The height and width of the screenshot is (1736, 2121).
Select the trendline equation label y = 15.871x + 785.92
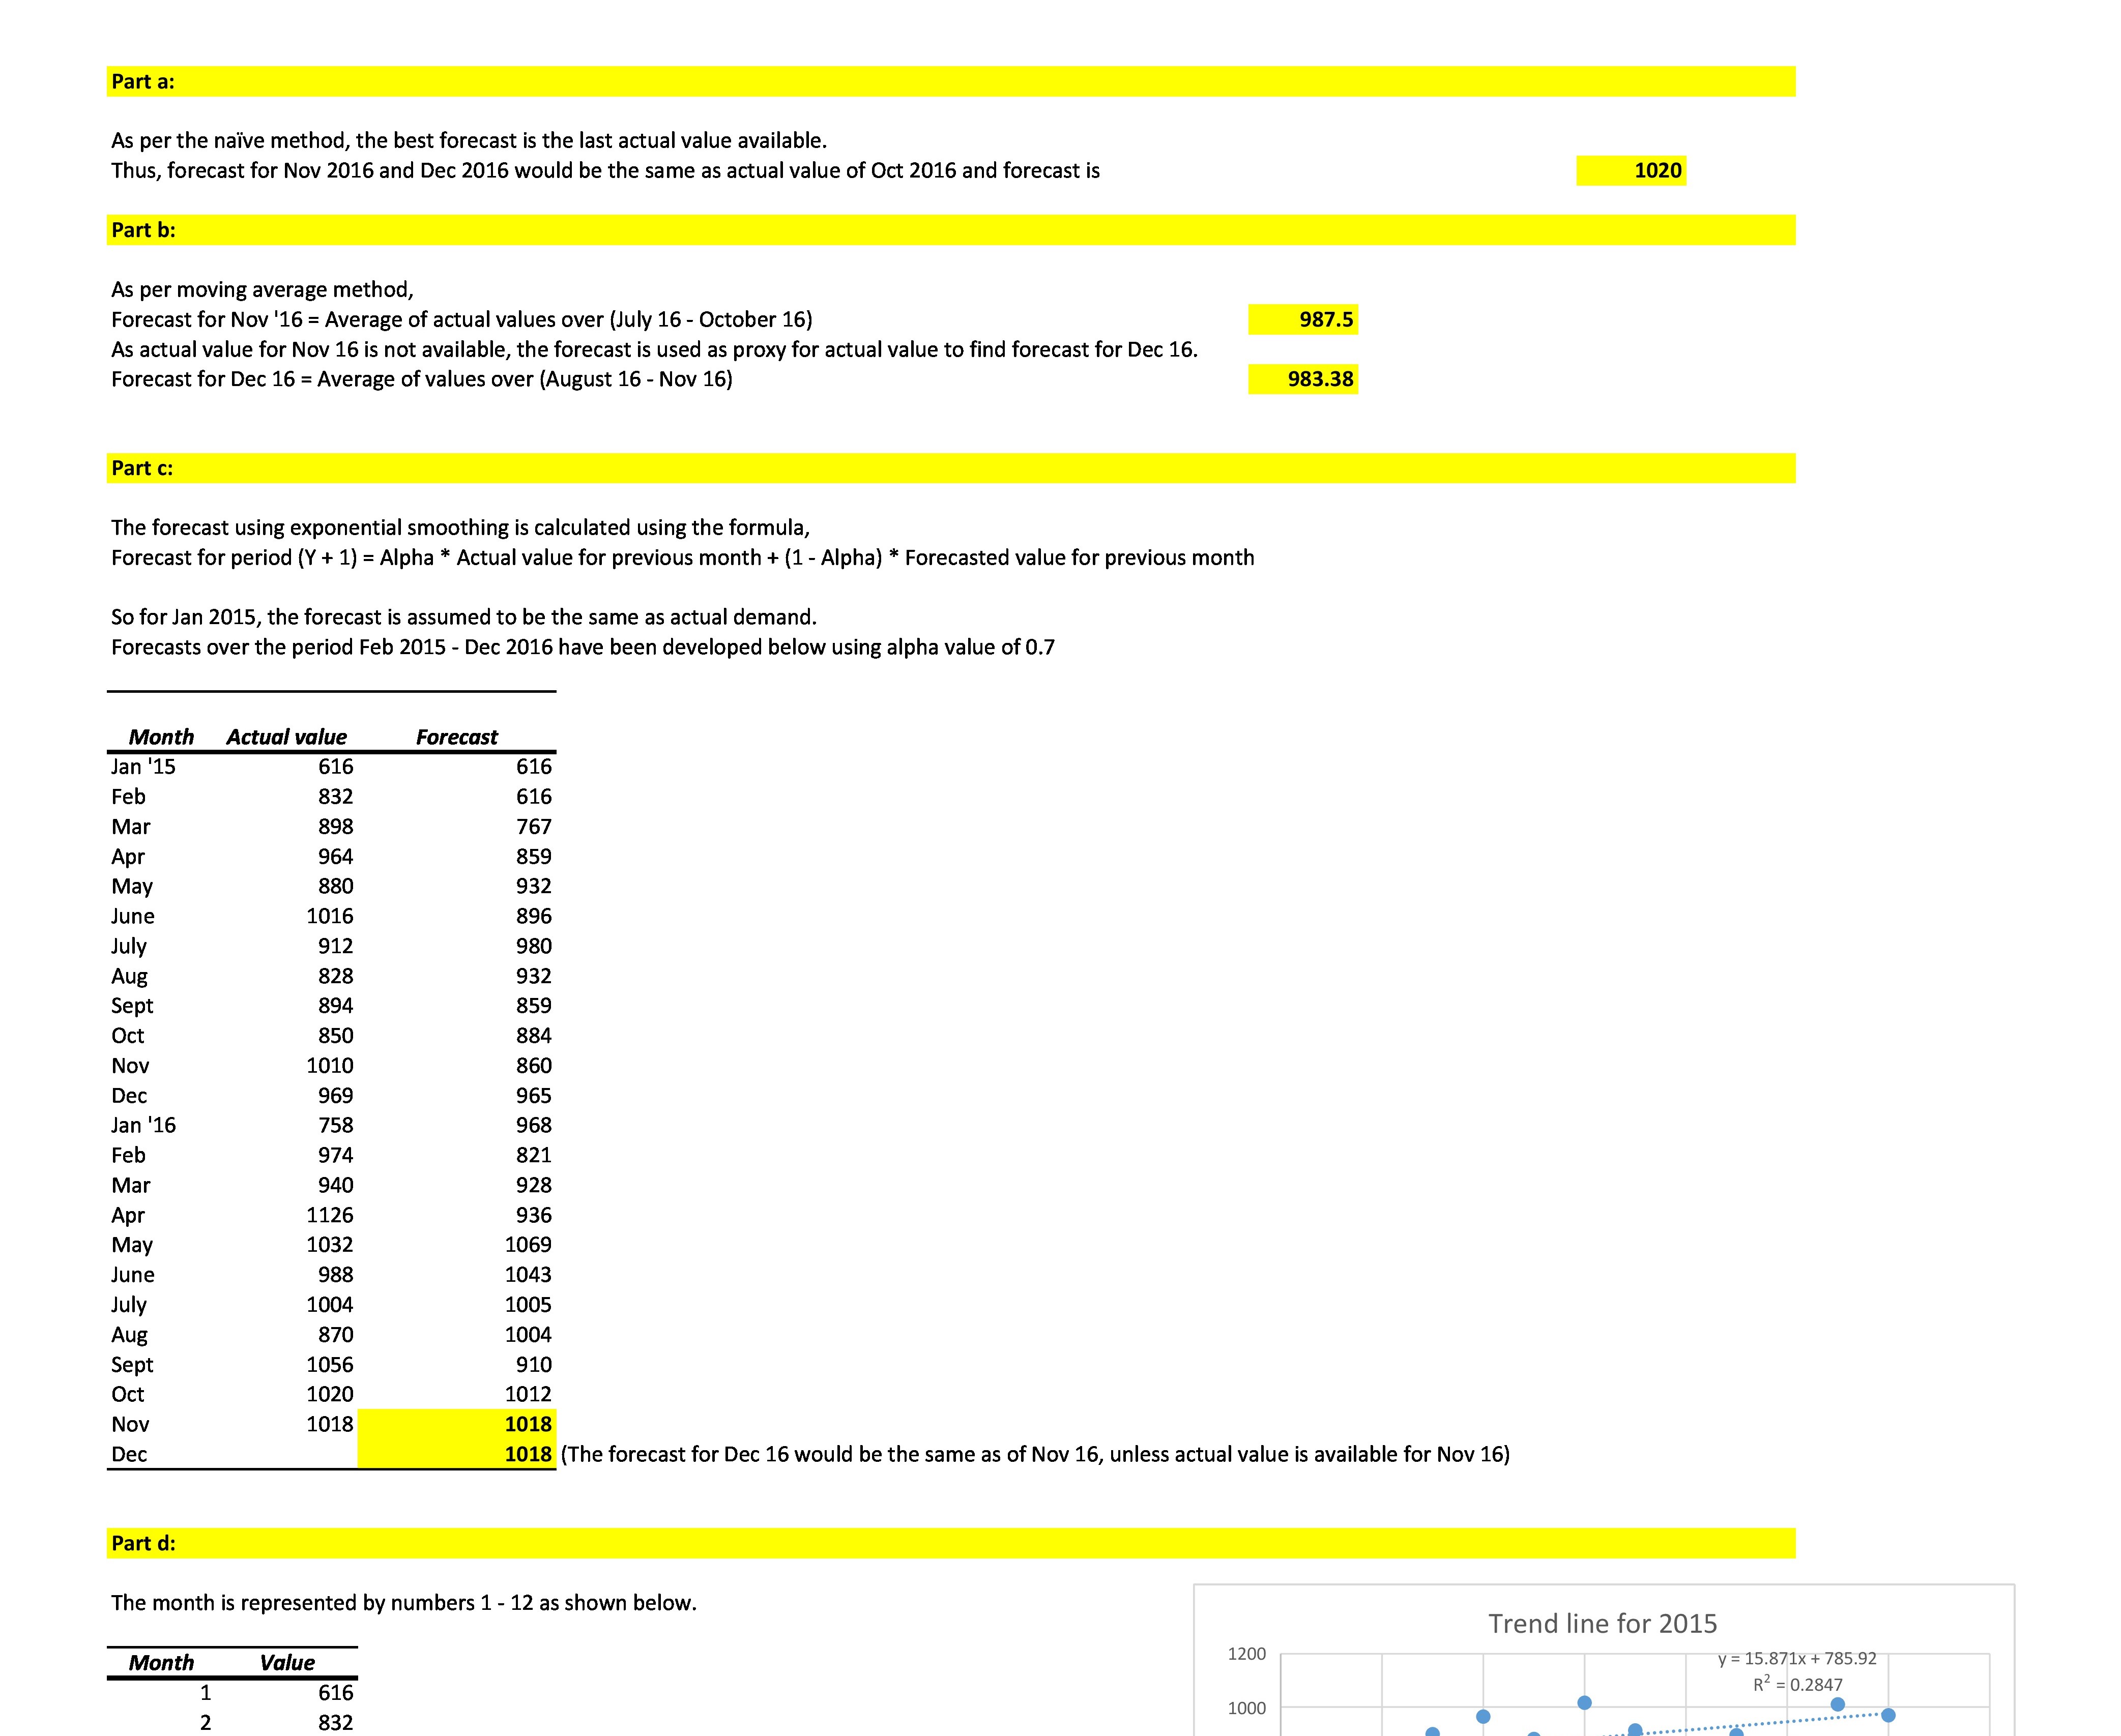[1796, 1658]
